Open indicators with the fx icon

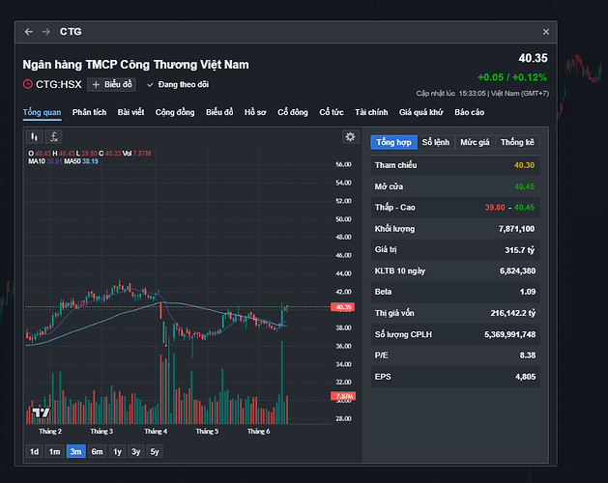pos(54,137)
